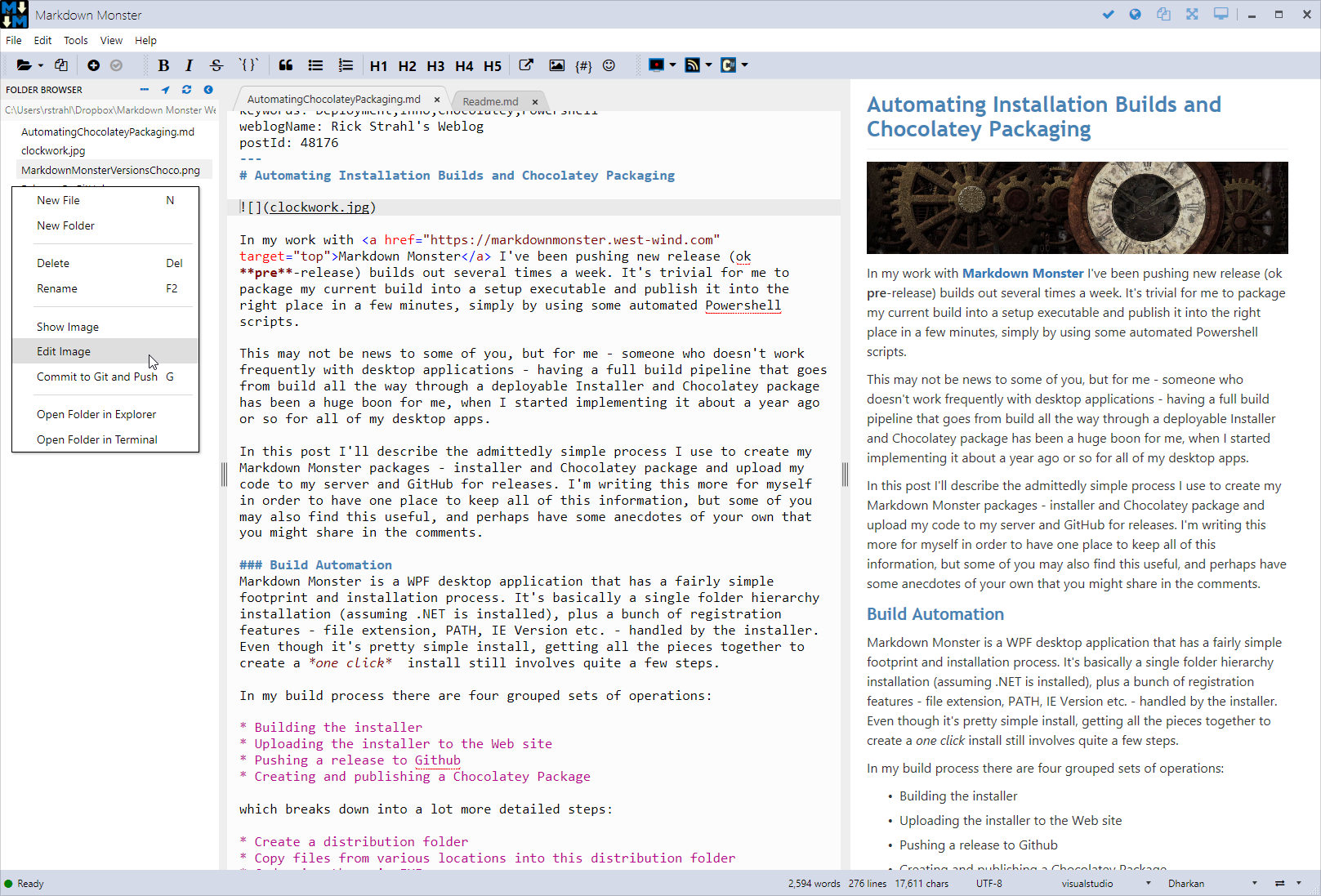The width and height of the screenshot is (1321, 896).
Task: Open the Tools menu
Action: click(76, 40)
